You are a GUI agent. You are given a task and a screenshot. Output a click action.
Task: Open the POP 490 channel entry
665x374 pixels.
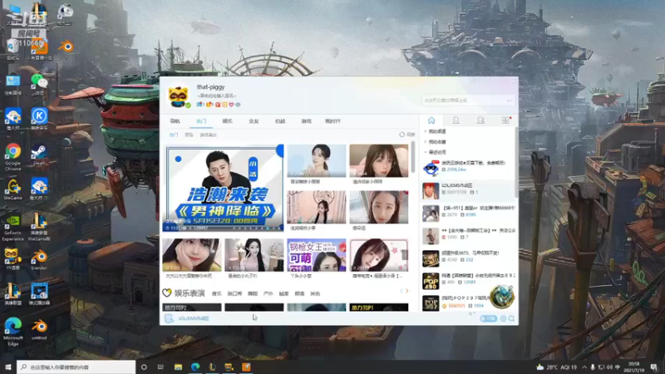pos(468,281)
